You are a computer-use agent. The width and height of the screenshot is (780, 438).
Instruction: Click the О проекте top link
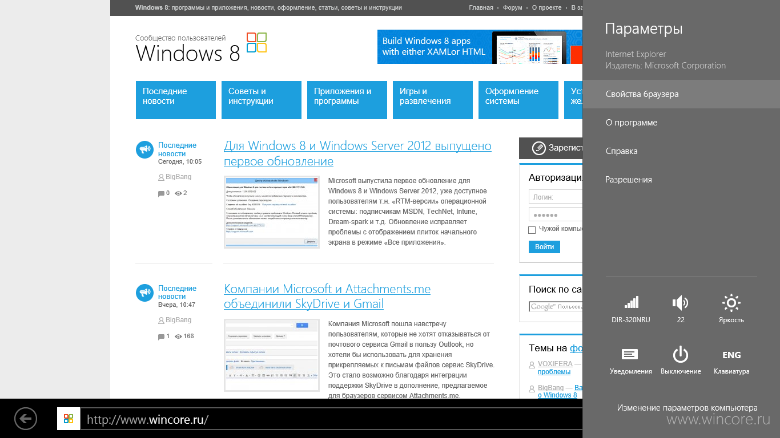(x=546, y=8)
